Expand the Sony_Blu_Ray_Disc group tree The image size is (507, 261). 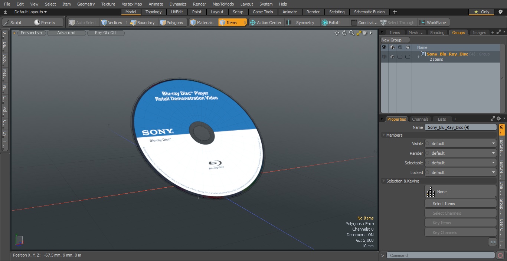coord(418,57)
